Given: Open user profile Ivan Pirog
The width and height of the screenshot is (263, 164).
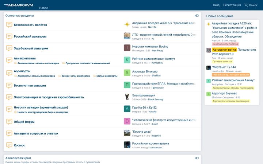Looking at the screenshot, I should tap(157, 51).
